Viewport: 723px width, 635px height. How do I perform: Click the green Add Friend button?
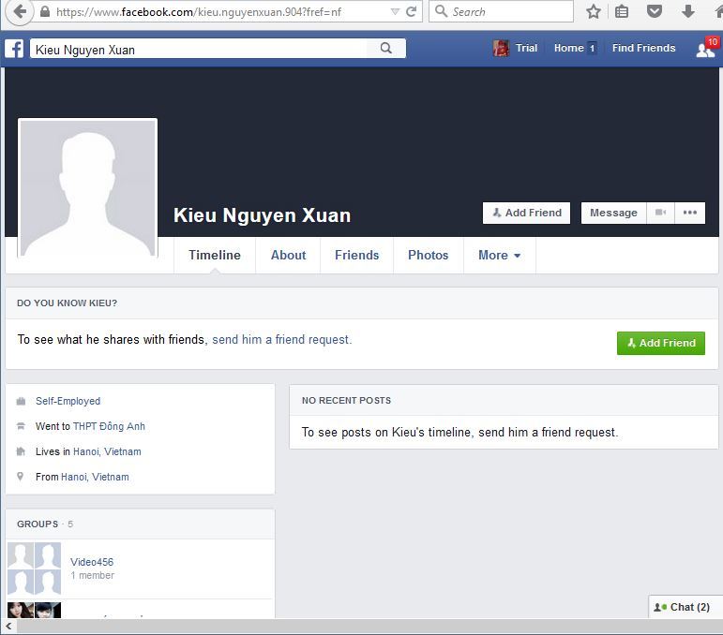[661, 343]
